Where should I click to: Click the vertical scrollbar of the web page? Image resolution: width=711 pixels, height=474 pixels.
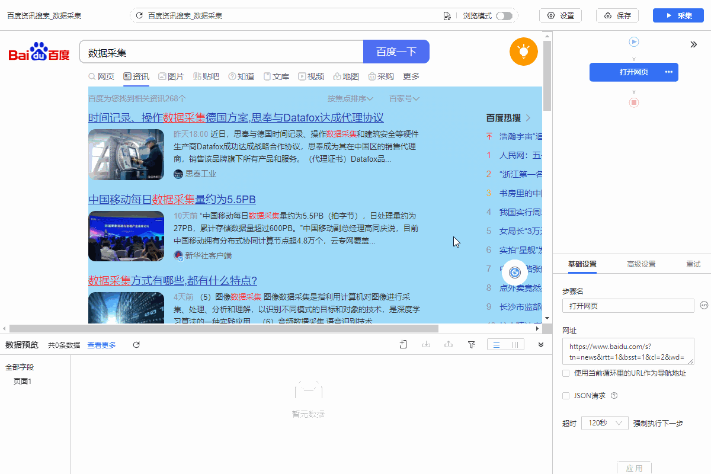547,76
